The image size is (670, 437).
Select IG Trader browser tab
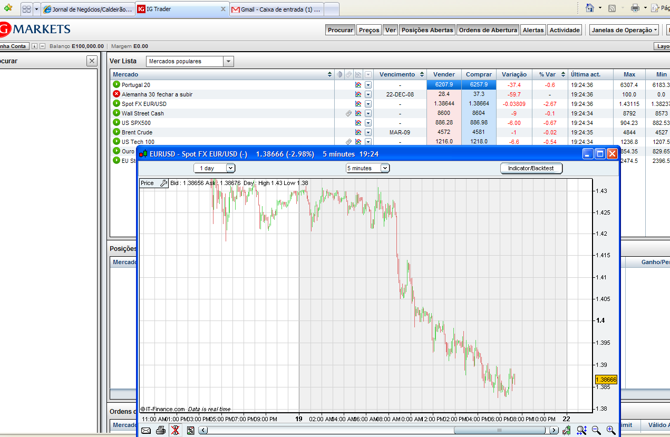point(182,9)
